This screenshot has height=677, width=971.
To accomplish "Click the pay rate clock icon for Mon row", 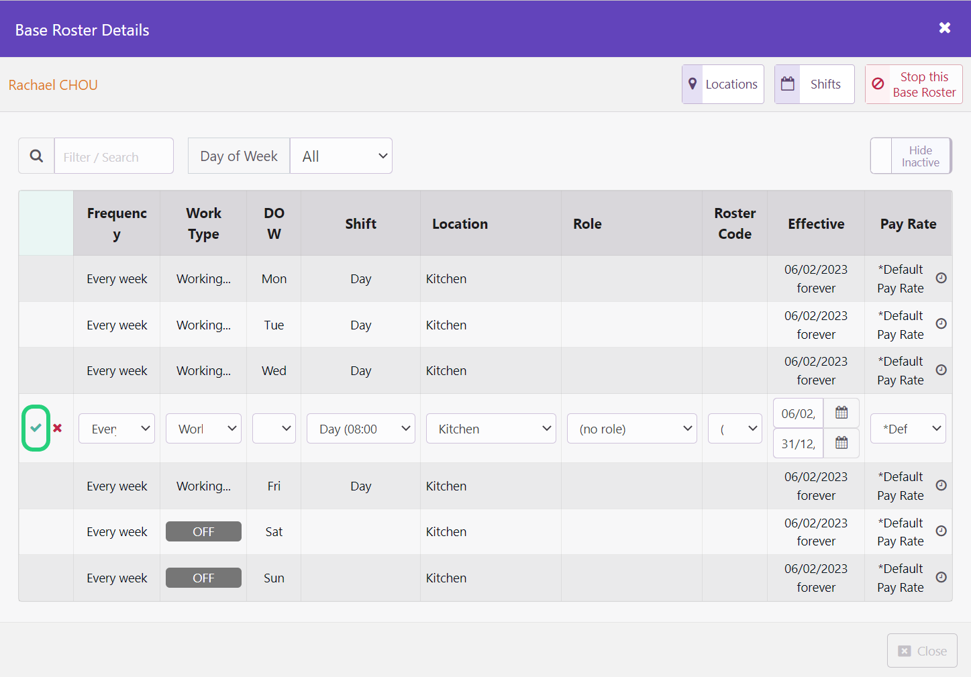I will tap(941, 278).
